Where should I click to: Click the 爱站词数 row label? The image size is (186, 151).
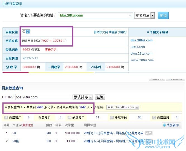tap(12, 50)
